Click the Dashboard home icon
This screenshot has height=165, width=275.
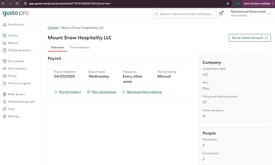tap(4, 25)
